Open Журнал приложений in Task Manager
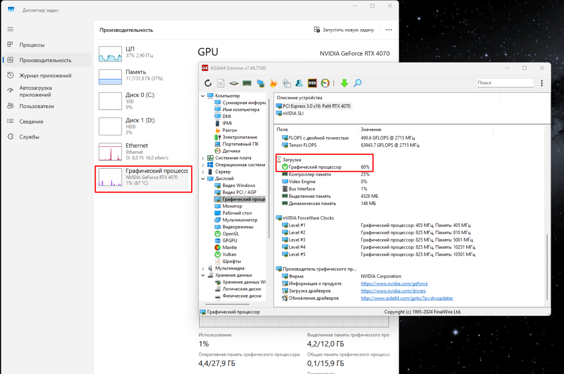 pos(46,76)
